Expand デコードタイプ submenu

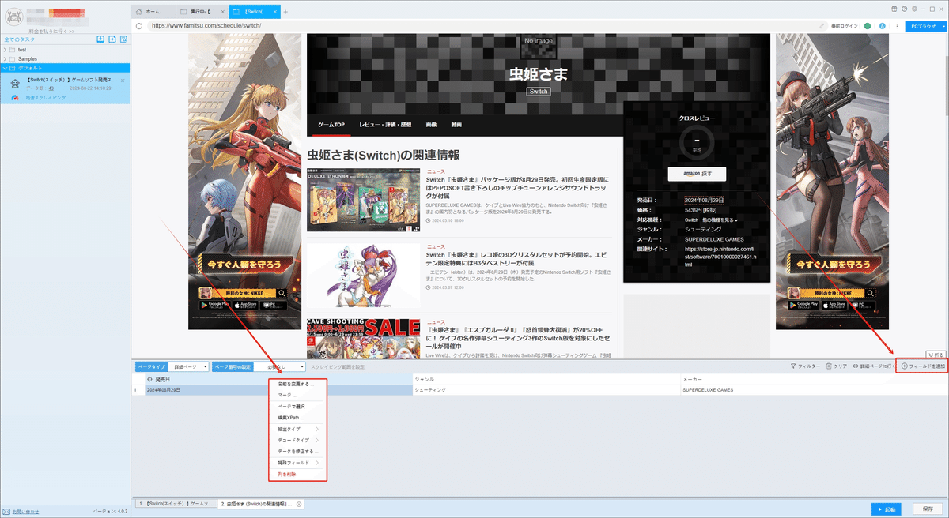[x=297, y=440]
